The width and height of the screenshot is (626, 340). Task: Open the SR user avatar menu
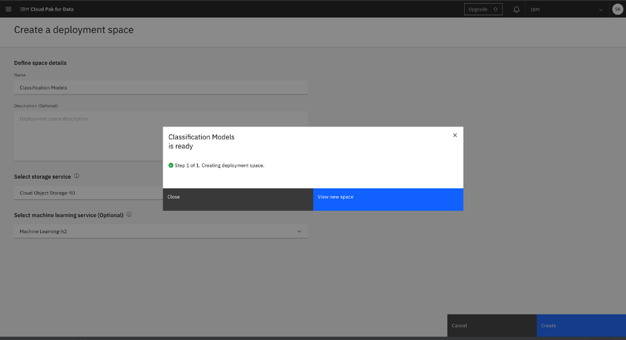pyautogui.click(x=617, y=9)
